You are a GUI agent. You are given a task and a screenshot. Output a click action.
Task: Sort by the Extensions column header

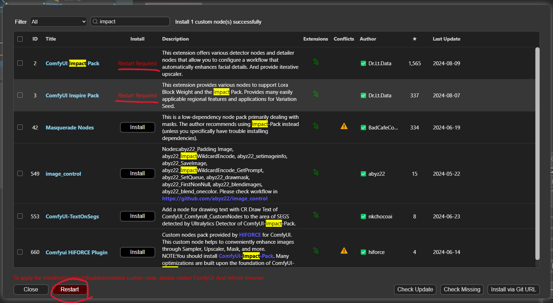tap(315, 39)
